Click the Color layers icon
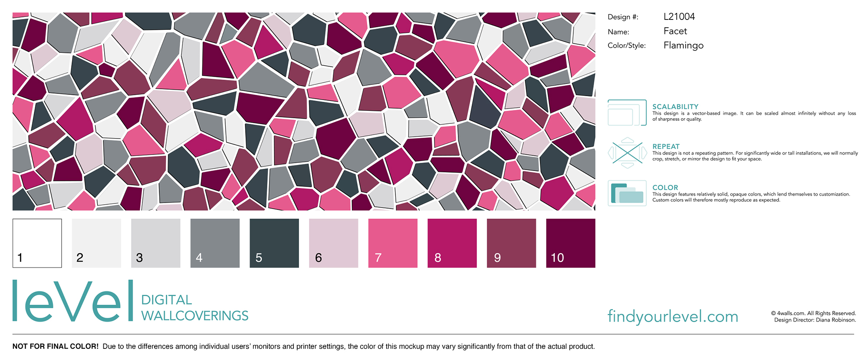868x358 pixels. (627, 193)
